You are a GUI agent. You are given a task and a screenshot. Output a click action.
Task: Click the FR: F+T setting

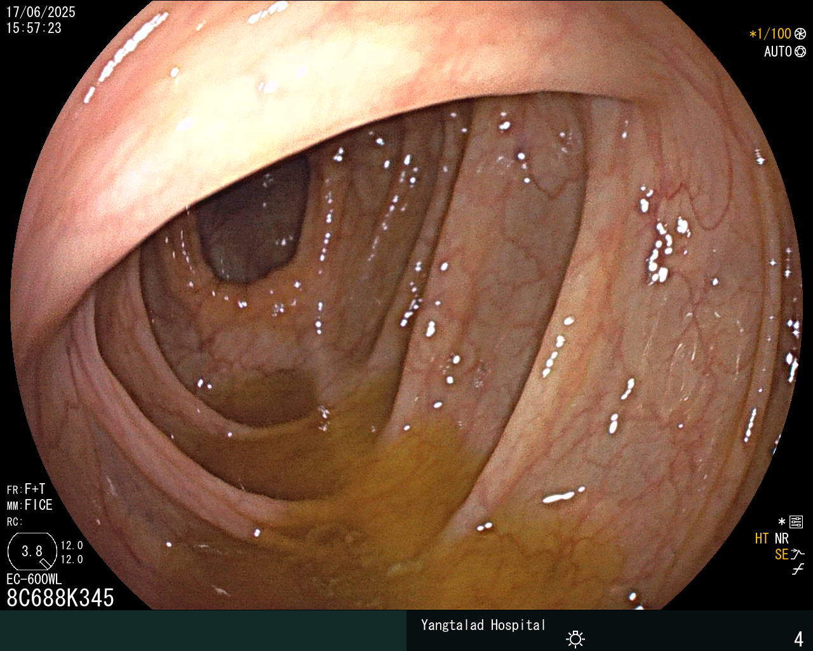(26, 490)
